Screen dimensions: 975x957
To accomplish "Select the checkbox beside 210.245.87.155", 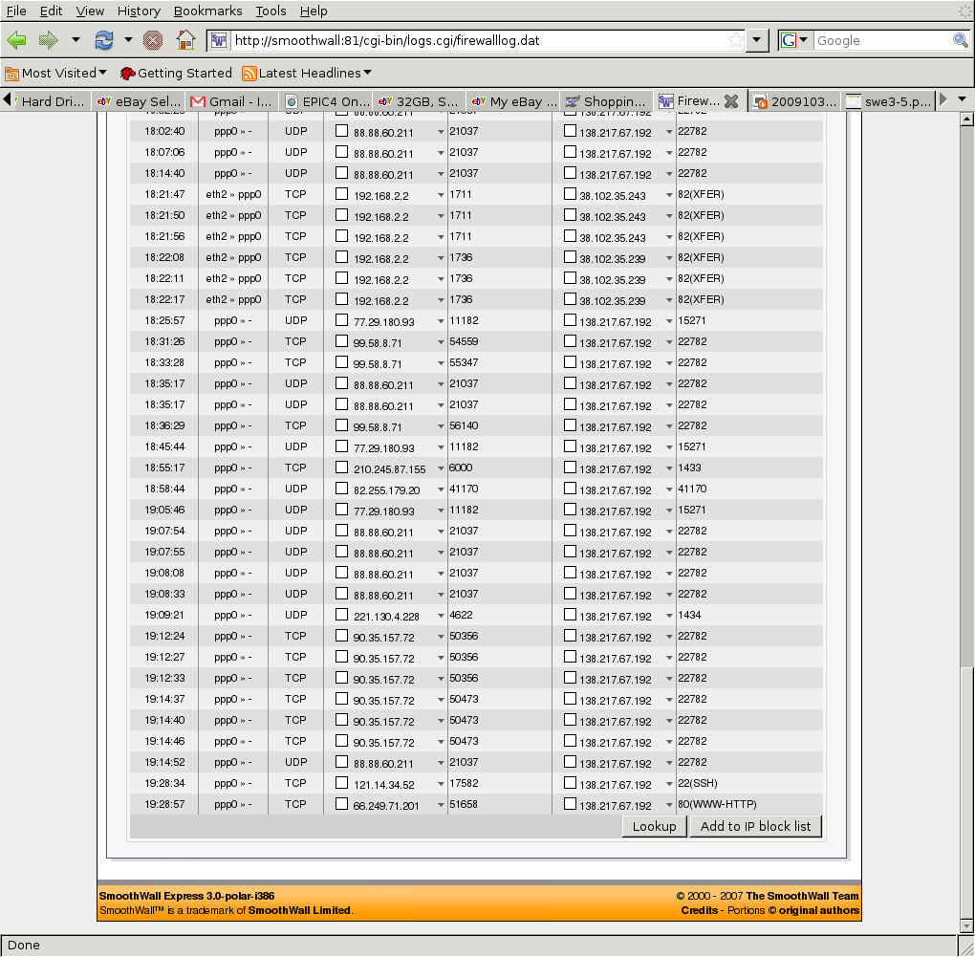I will tap(341, 468).
